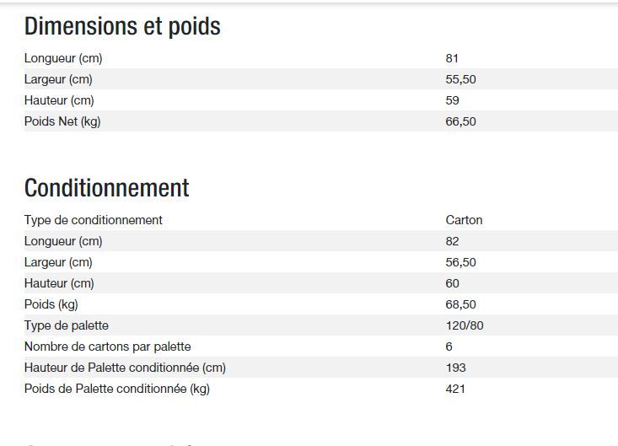Click the "Type de conditionnement" label
This screenshot has height=446, width=618.
pyautogui.click(x=94, y=220)
